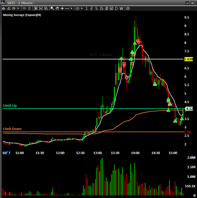The height and width of the screenshot is (198, 197).
Task: Click the zoom in expand icon
Action: [x=36, y=8]
